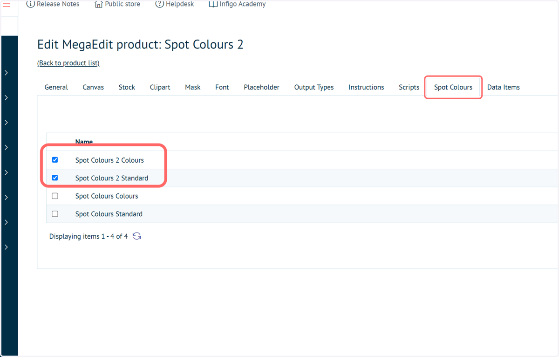The height and width of the screenshot is (357, 559).
Task: Click the 'Spot Colours Colours' row name
Action: coord(107,196)
